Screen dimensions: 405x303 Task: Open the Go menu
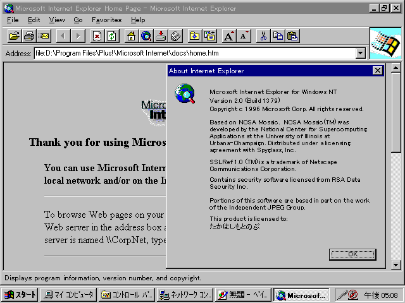tap(78, 20)
